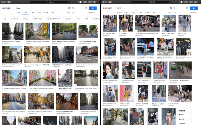The height and width of the screenshot is (125, 201).
Task: Click the back arrow in the Street Safari window
Action: pos(2,2)
